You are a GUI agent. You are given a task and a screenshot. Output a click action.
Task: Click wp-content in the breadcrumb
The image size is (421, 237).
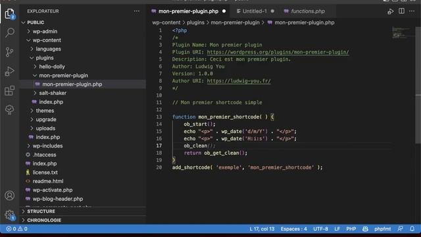pos(166,22)
